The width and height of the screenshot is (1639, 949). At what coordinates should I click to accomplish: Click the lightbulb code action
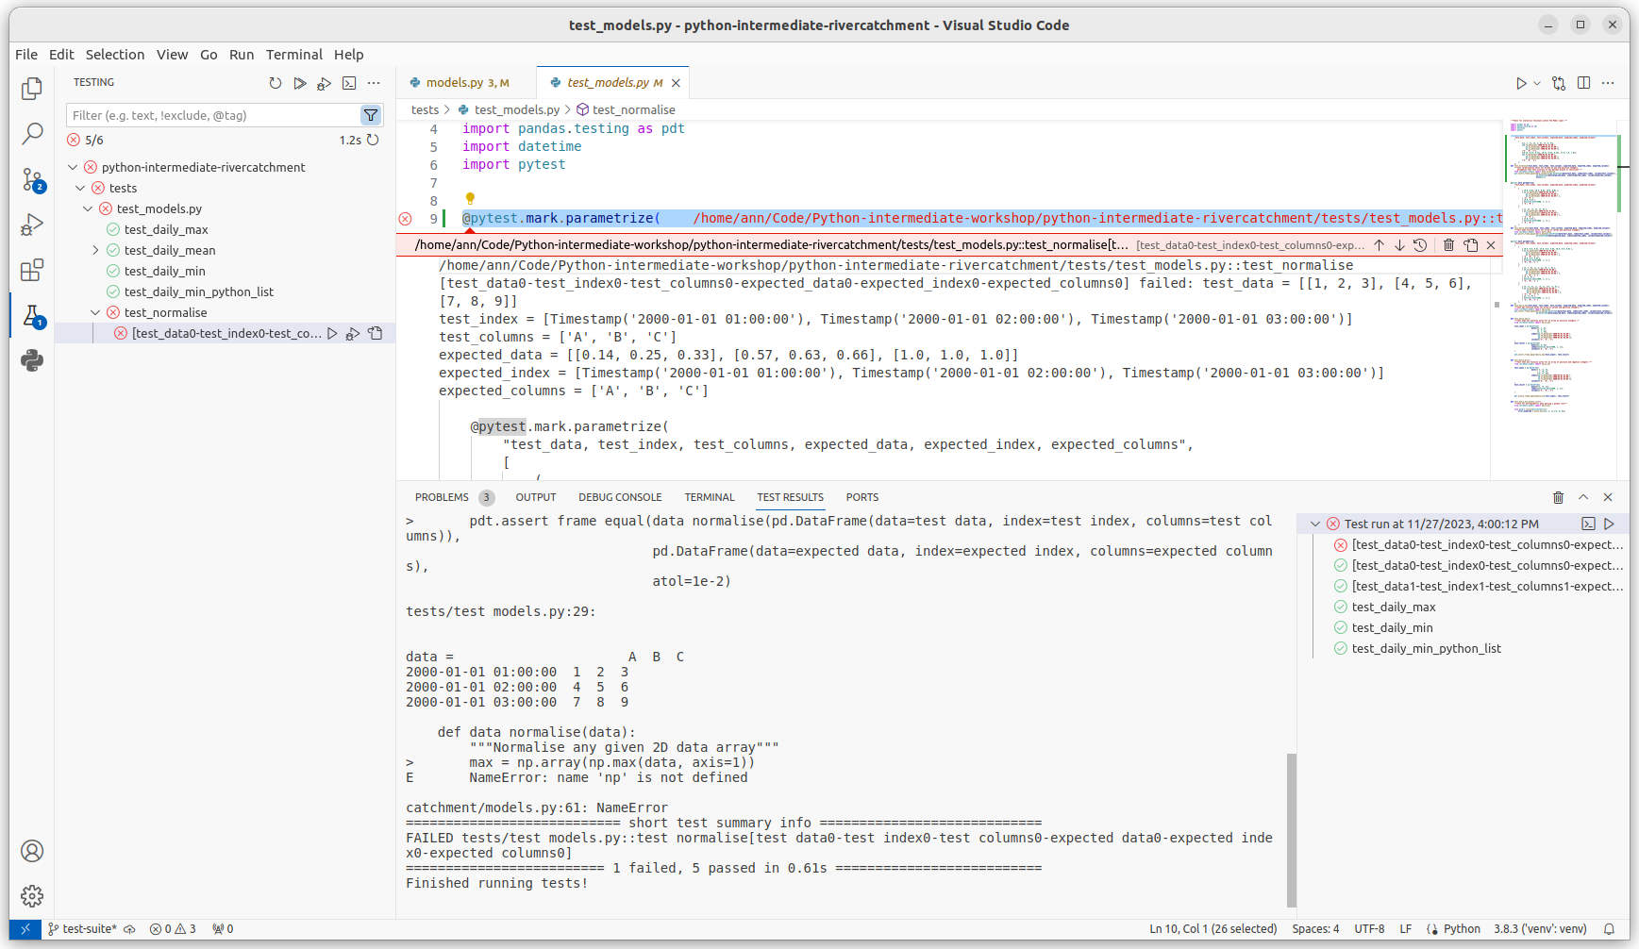pyautogui.click(x=470, y=199)
